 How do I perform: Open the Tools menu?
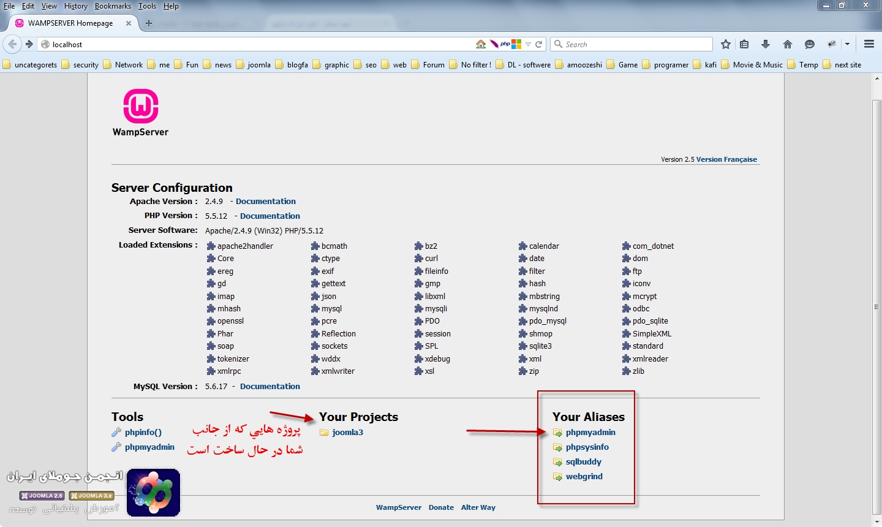click(x=147, y=6)
